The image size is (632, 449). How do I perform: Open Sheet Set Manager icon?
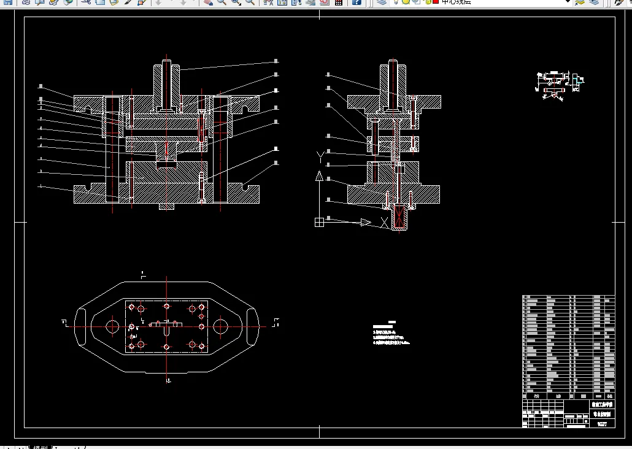tap(310, 2)
